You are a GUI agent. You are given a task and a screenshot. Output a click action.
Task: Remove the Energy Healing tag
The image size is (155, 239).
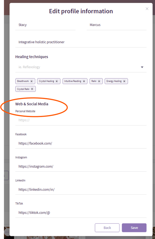[124, 81]
